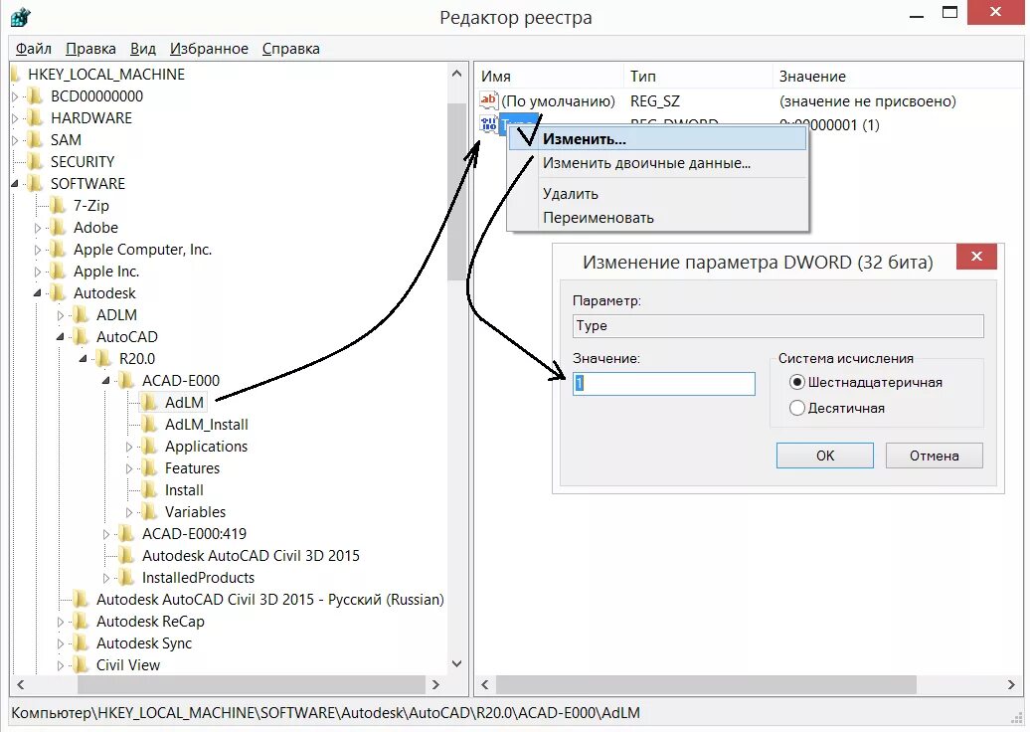Confirm DWORD dialog with OK

825,456
